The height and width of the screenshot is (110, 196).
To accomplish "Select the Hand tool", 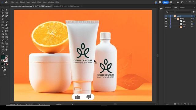I will (6, 50).
